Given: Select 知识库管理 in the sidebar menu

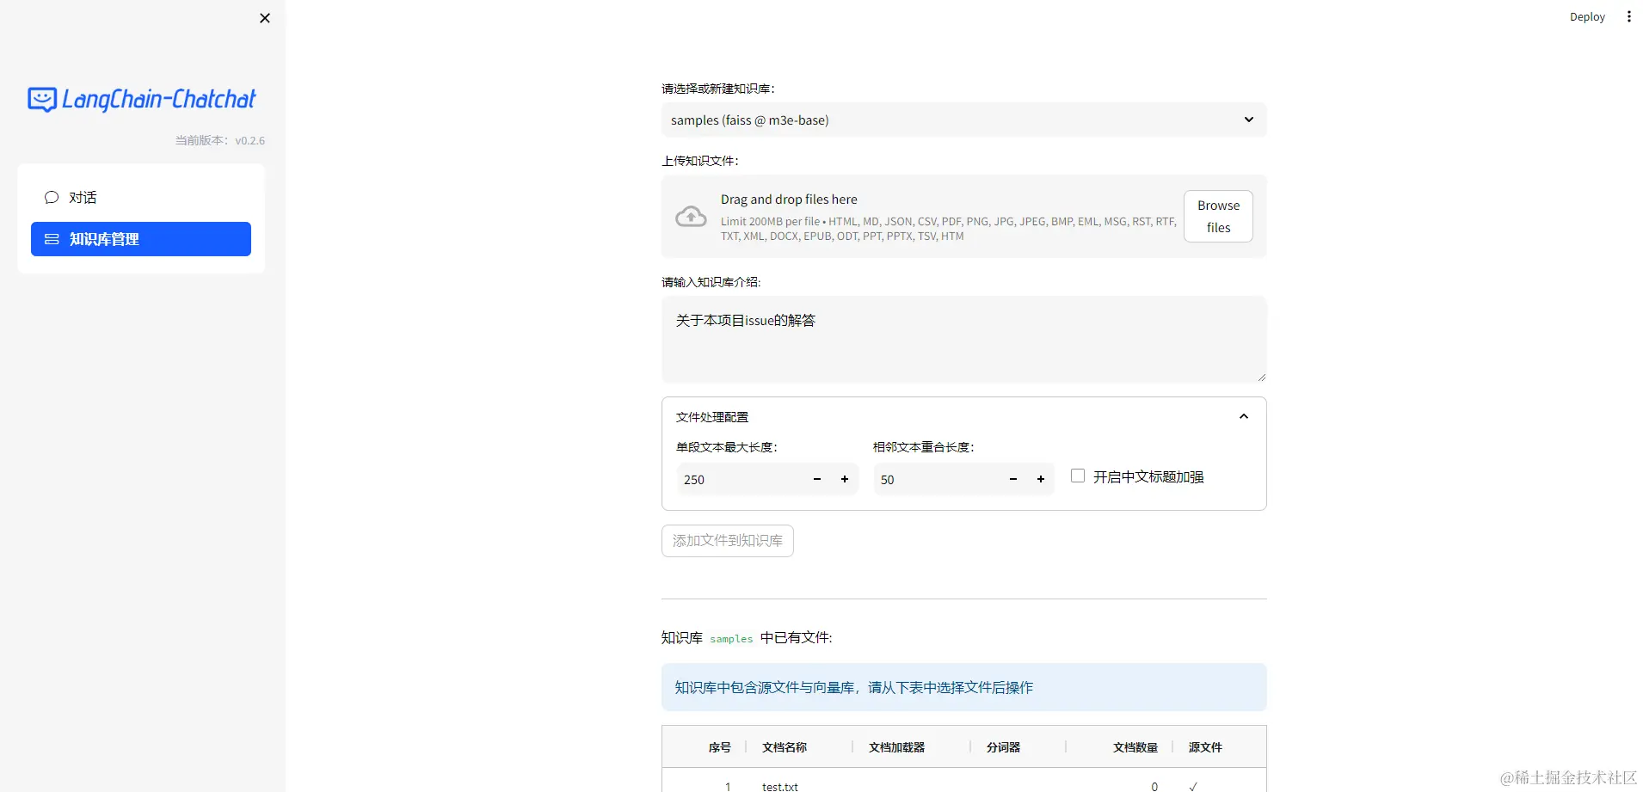Looking at the screenshot, I should [105, 239].
